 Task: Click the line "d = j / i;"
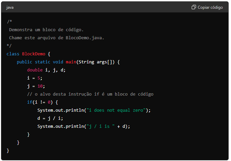click(x=50, y=118)
